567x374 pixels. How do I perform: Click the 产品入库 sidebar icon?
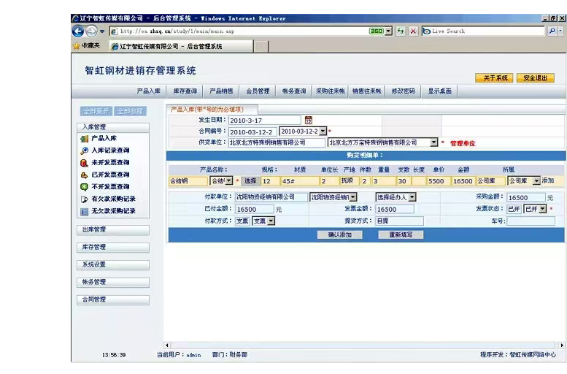point(85,138)
